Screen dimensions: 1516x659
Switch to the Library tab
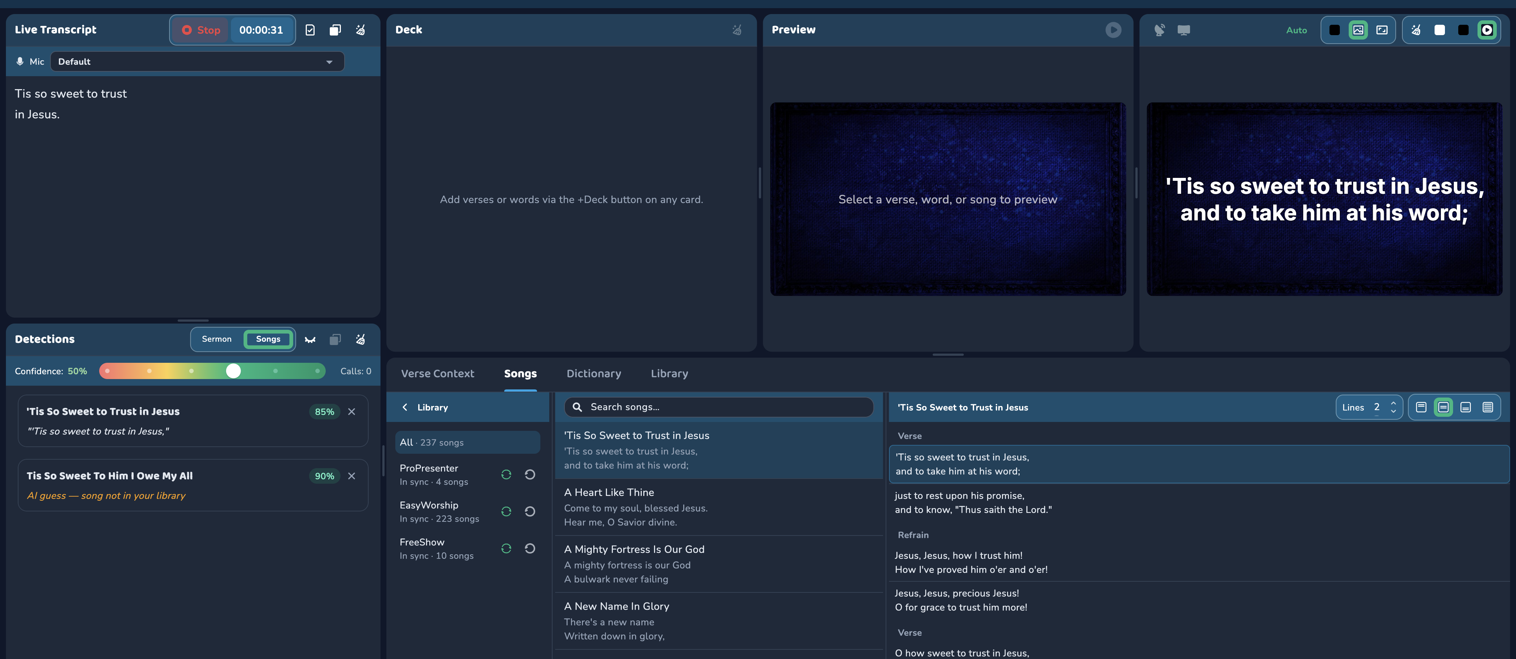pos(669,374)
